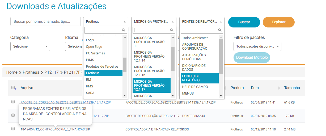Screen dimensions: 326x136
Task: Select ARQUIVOS DE CONFIGURAÇÃO option
Action: click(200, 46)
